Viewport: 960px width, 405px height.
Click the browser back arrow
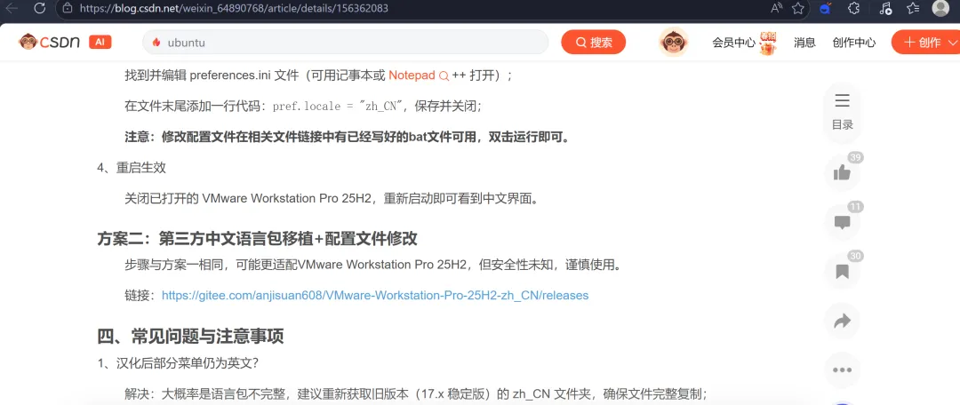tap(12, 8)
